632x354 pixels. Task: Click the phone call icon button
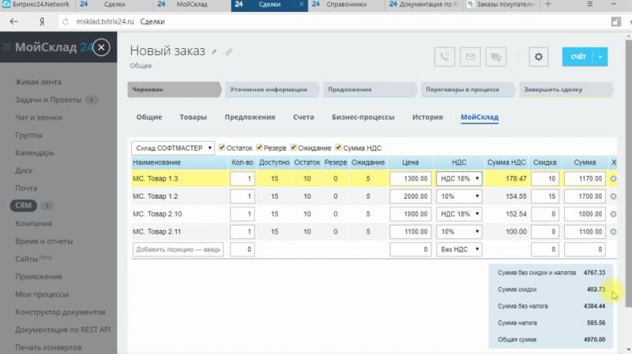[446, 58]
